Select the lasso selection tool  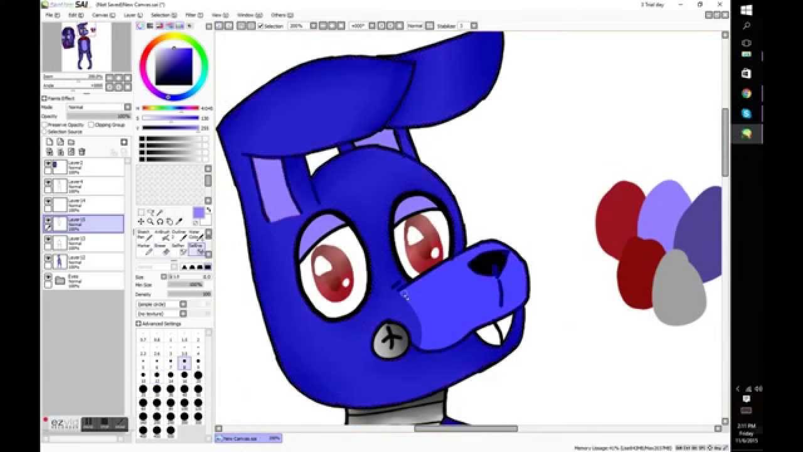151,213
